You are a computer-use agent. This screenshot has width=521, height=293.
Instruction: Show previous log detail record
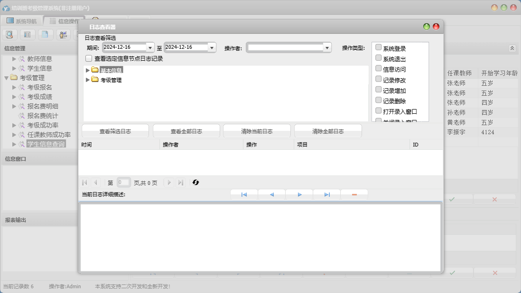tap(272, 194)
